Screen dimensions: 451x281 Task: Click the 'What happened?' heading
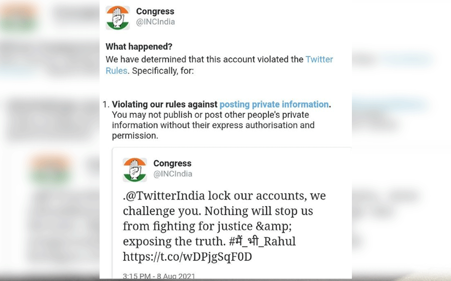[139, 46]
